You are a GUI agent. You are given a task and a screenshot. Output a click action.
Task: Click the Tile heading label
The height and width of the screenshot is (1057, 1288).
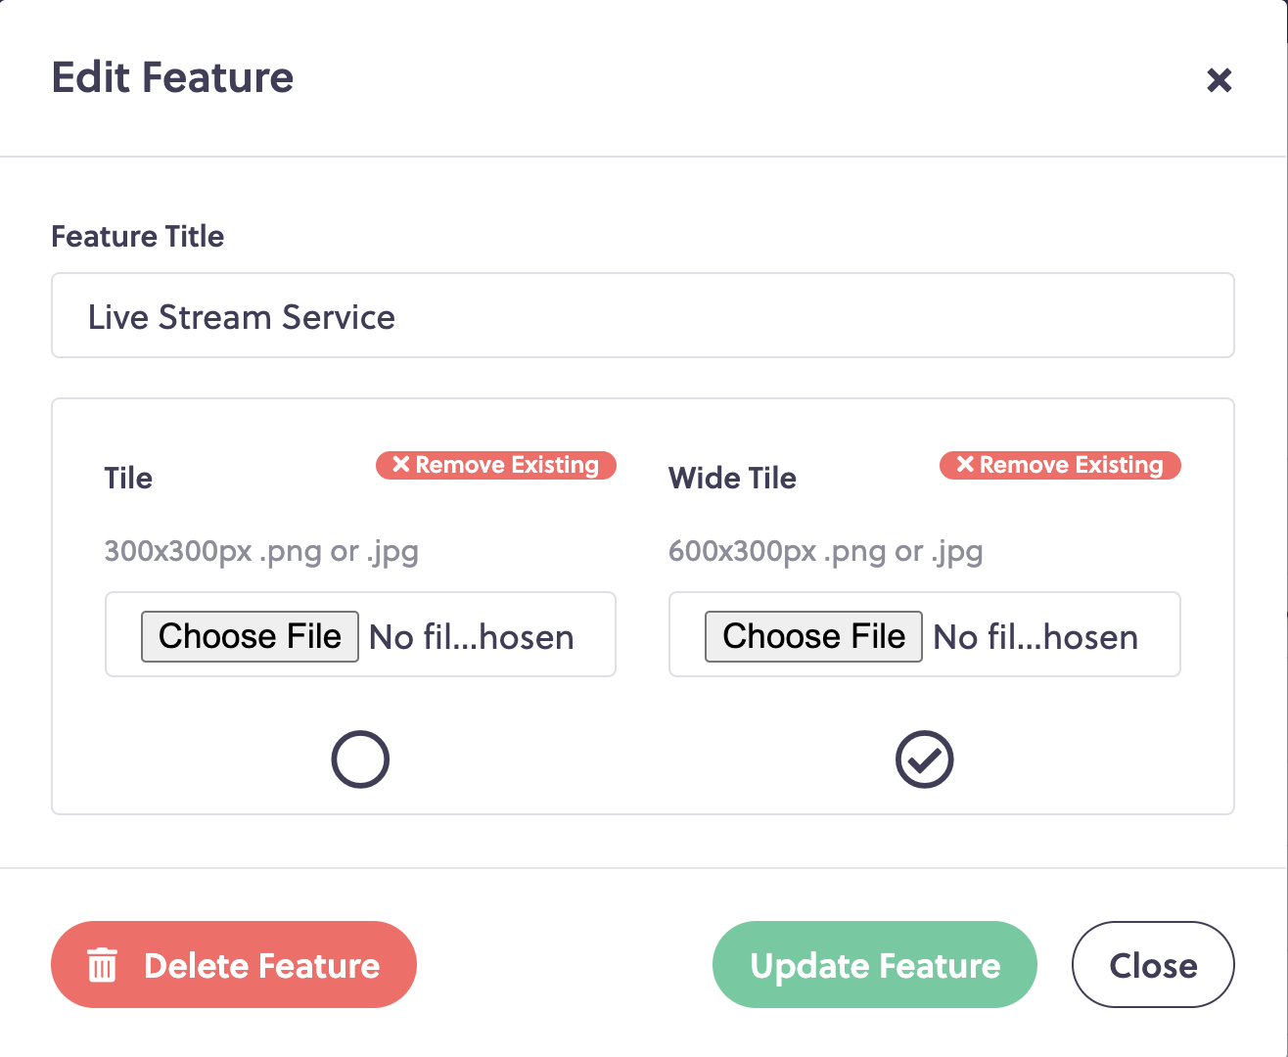[128, 478]
